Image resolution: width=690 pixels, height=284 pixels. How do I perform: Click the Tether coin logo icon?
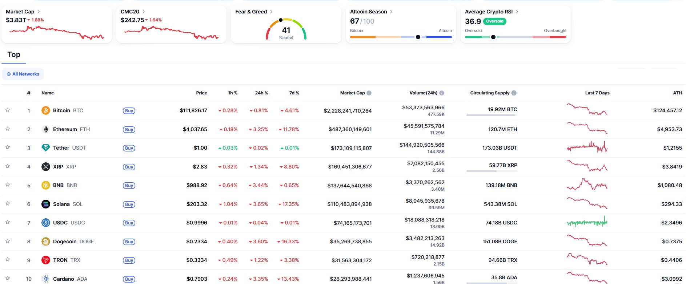45,148
